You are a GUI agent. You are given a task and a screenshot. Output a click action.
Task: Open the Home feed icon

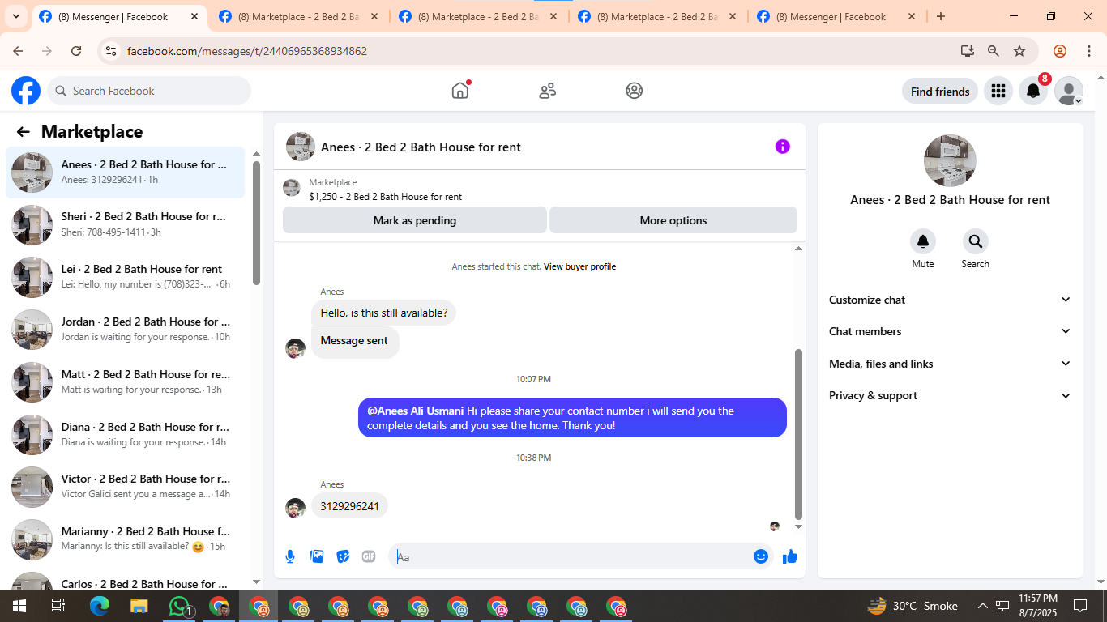460,91
